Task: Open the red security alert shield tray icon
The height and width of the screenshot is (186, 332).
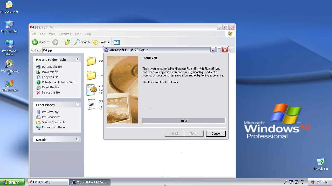Action: tap(313, 182)
